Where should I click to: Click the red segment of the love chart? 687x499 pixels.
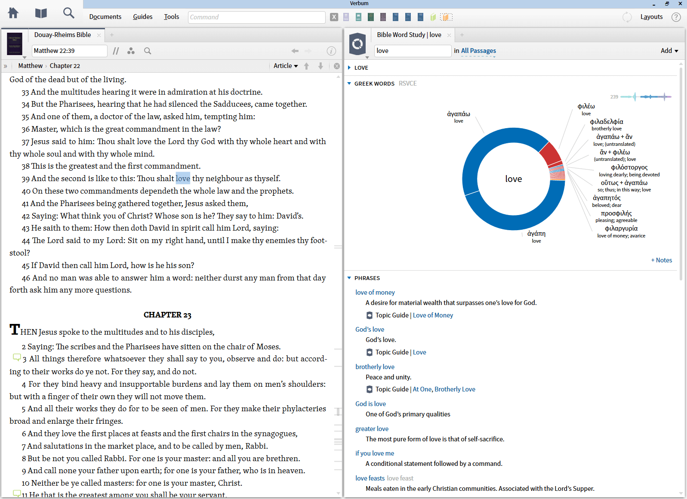pyautogui.click(x=549, y=154)
